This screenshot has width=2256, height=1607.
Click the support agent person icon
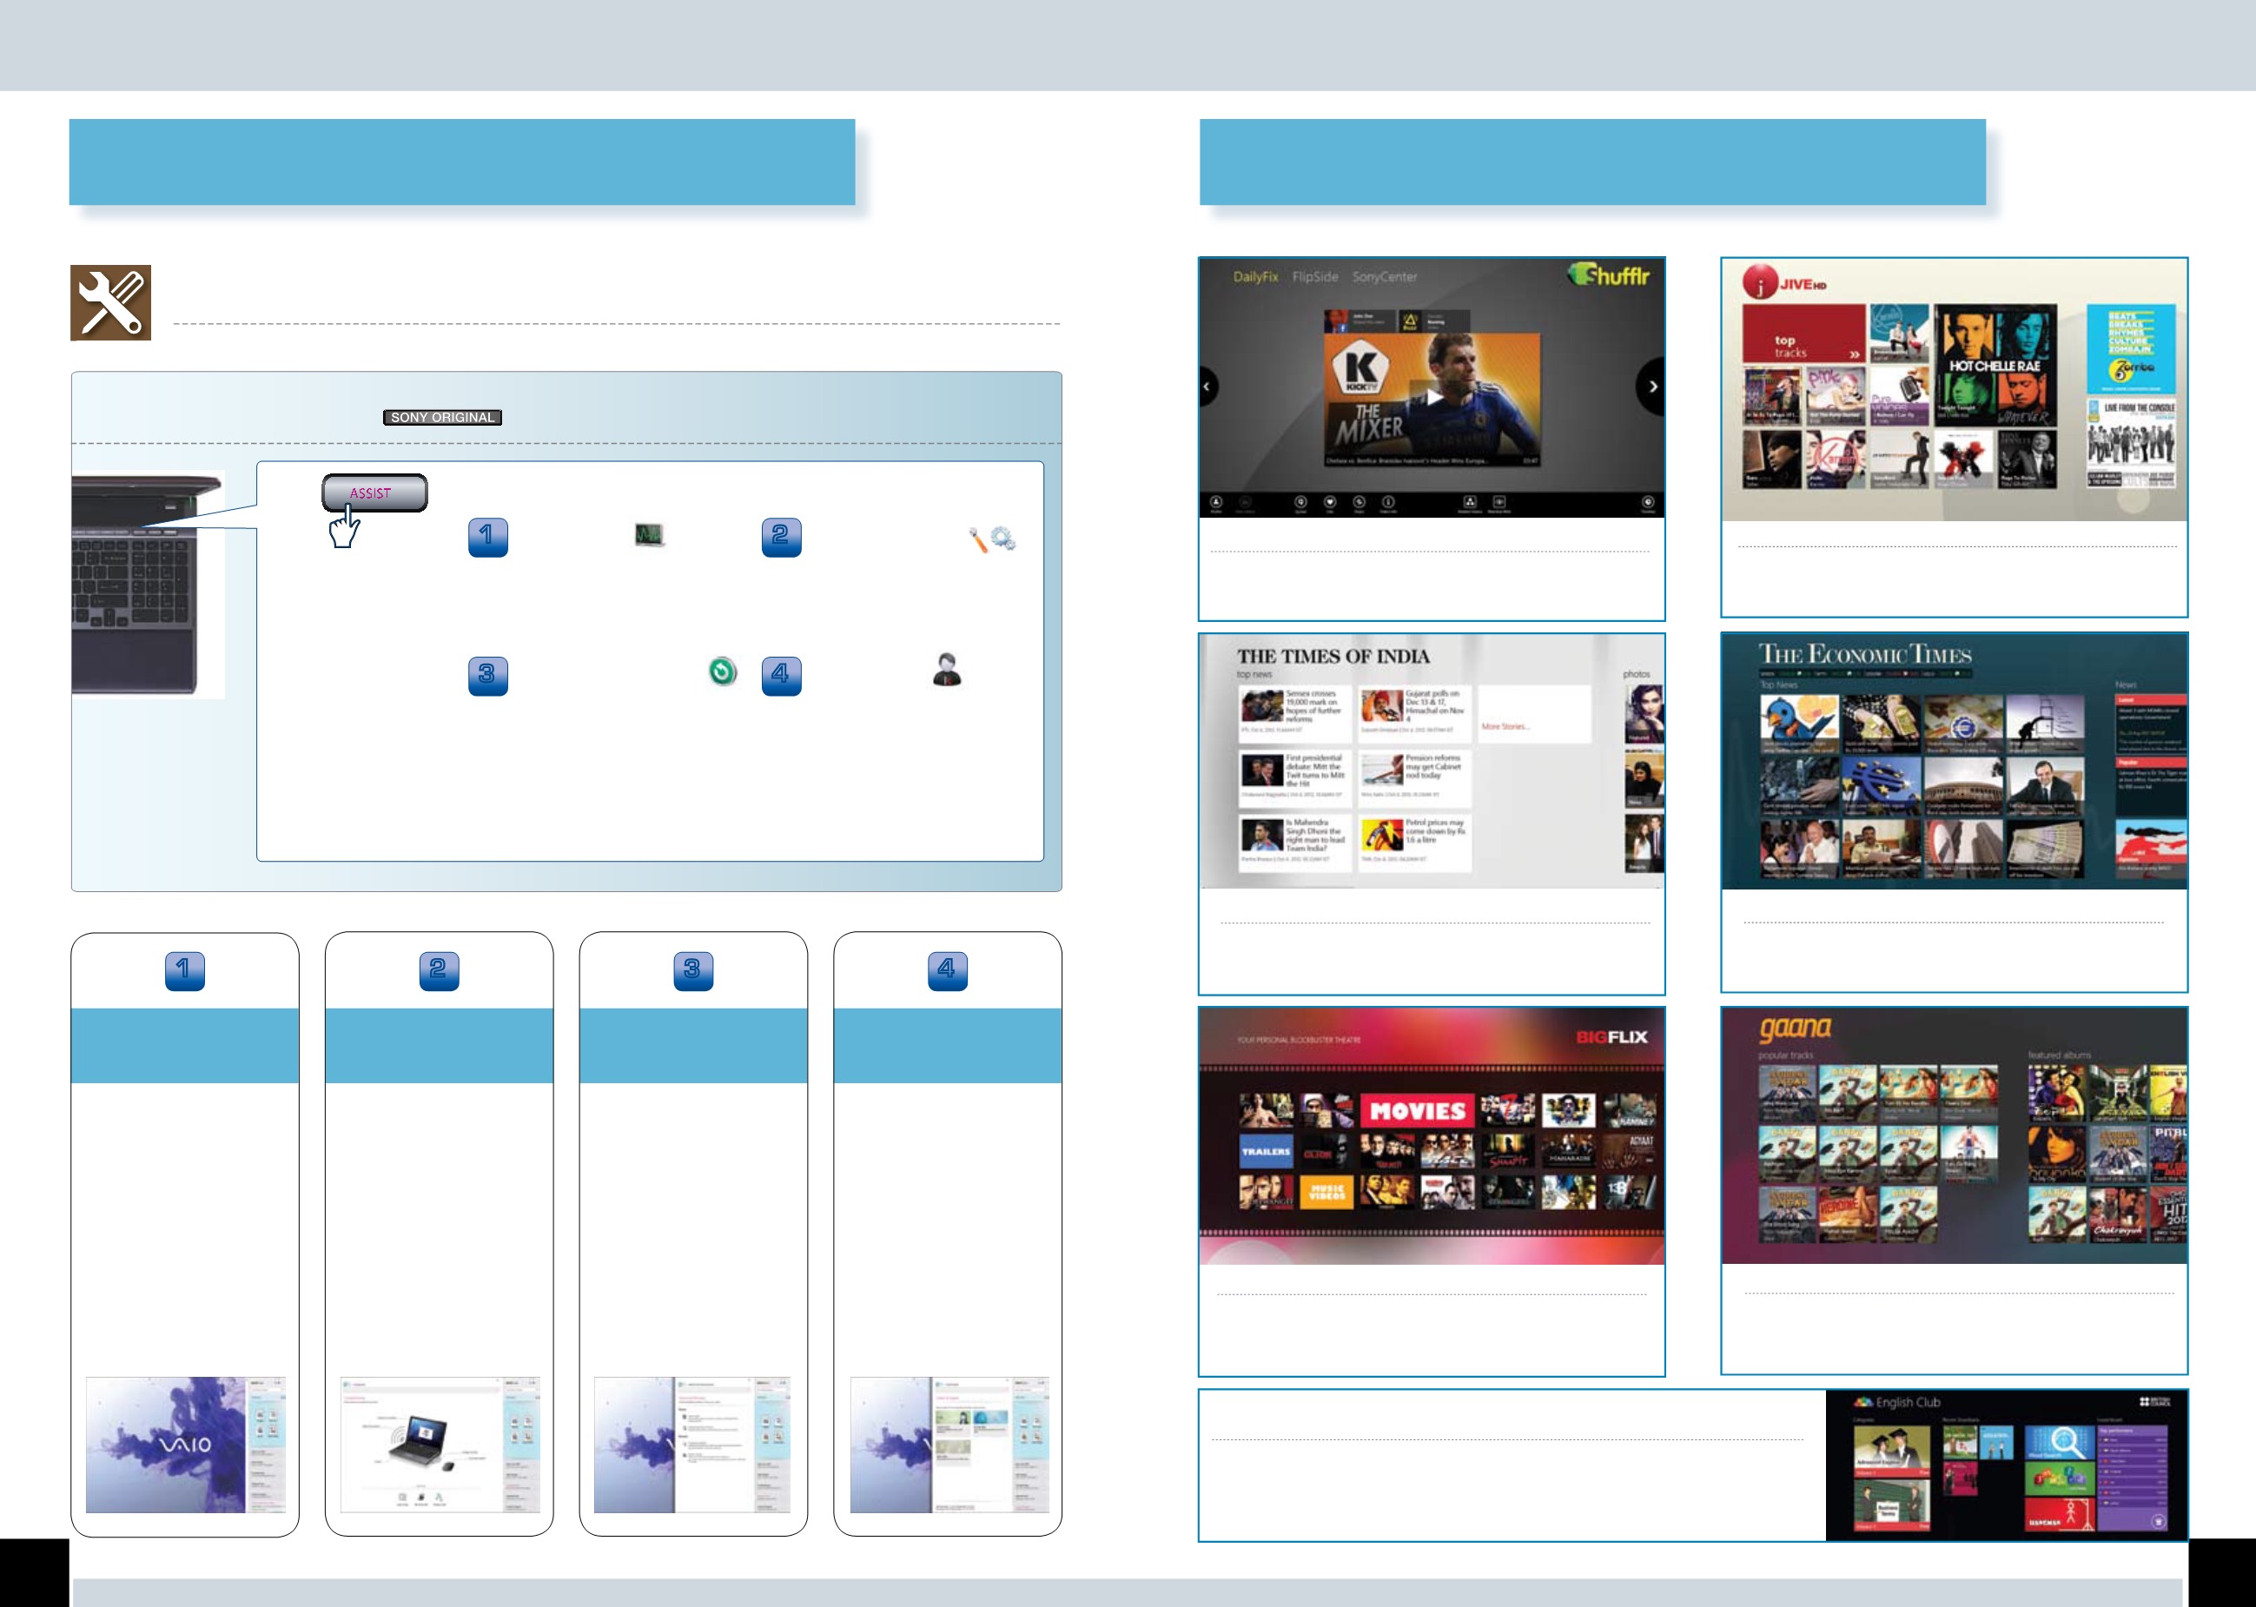pyautogui.click(x=947, y=670)
